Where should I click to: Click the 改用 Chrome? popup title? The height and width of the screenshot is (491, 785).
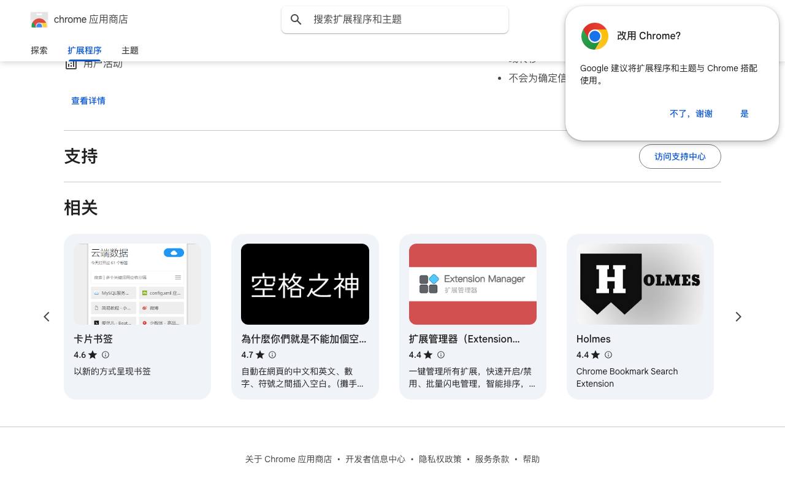point(649,36)
